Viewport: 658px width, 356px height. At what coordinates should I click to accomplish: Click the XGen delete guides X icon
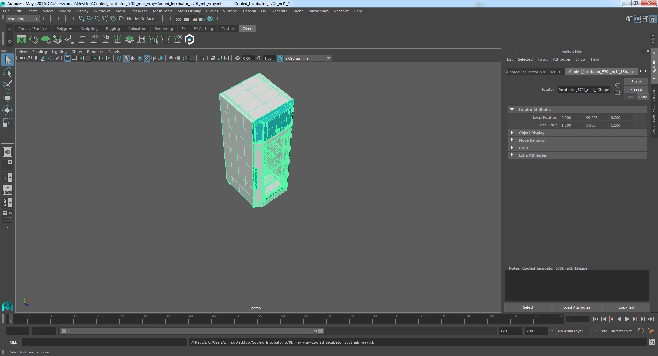pyautogui.click(x=178, y=40)
